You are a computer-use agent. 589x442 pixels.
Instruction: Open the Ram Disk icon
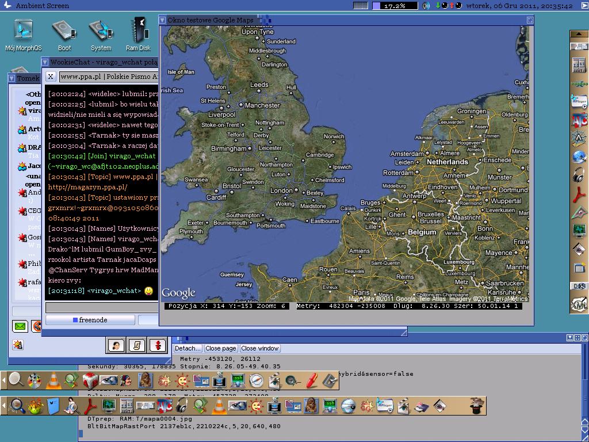(x=138, y=35)
